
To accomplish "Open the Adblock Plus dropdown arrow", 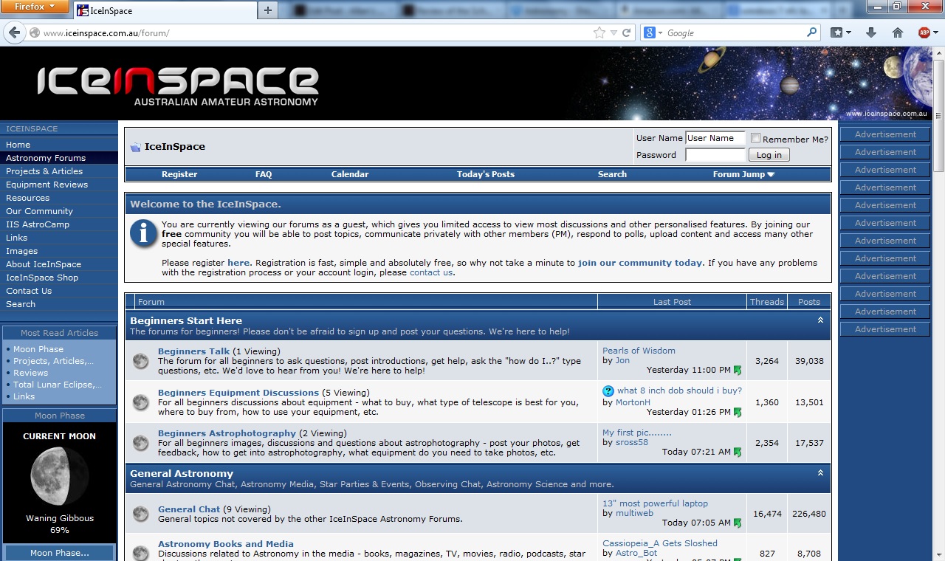I will [x=936, y=32].
